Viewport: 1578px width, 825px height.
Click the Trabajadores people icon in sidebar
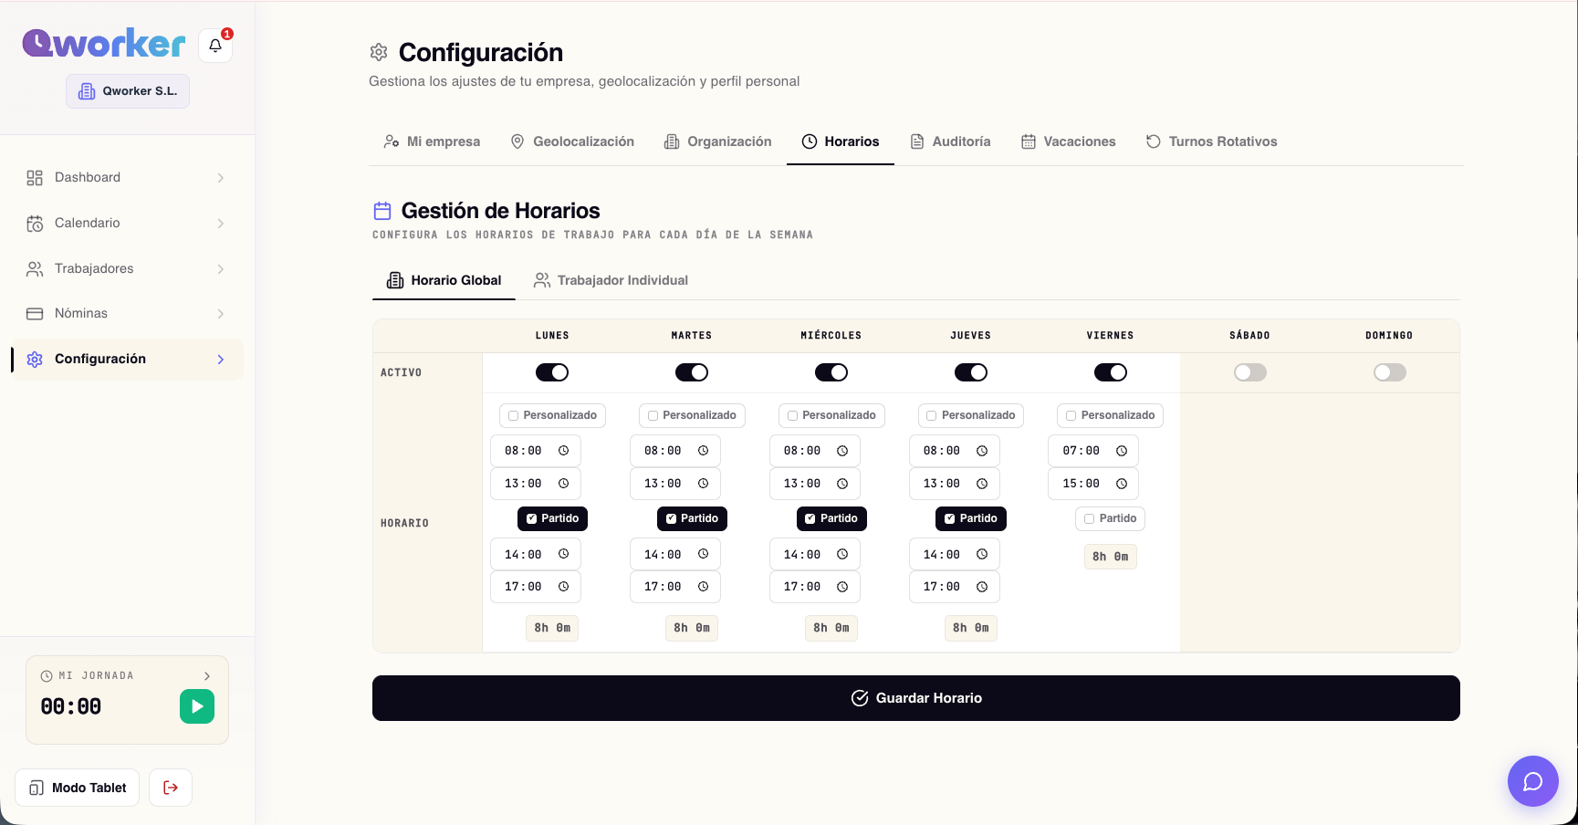tap(35, 269)
